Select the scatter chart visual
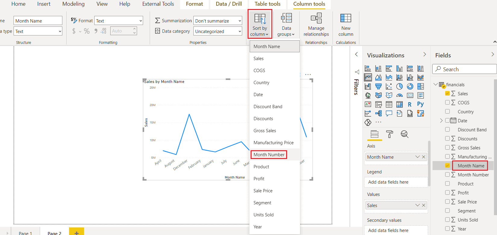This screenshot has width=497, height=235. [x=389, y=87]
